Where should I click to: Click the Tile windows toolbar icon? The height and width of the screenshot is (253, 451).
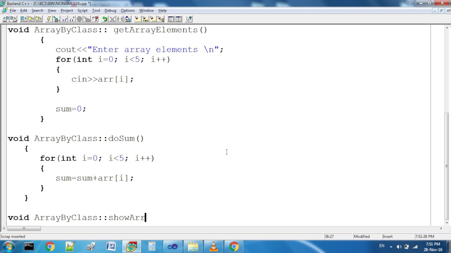pos(179,19)
